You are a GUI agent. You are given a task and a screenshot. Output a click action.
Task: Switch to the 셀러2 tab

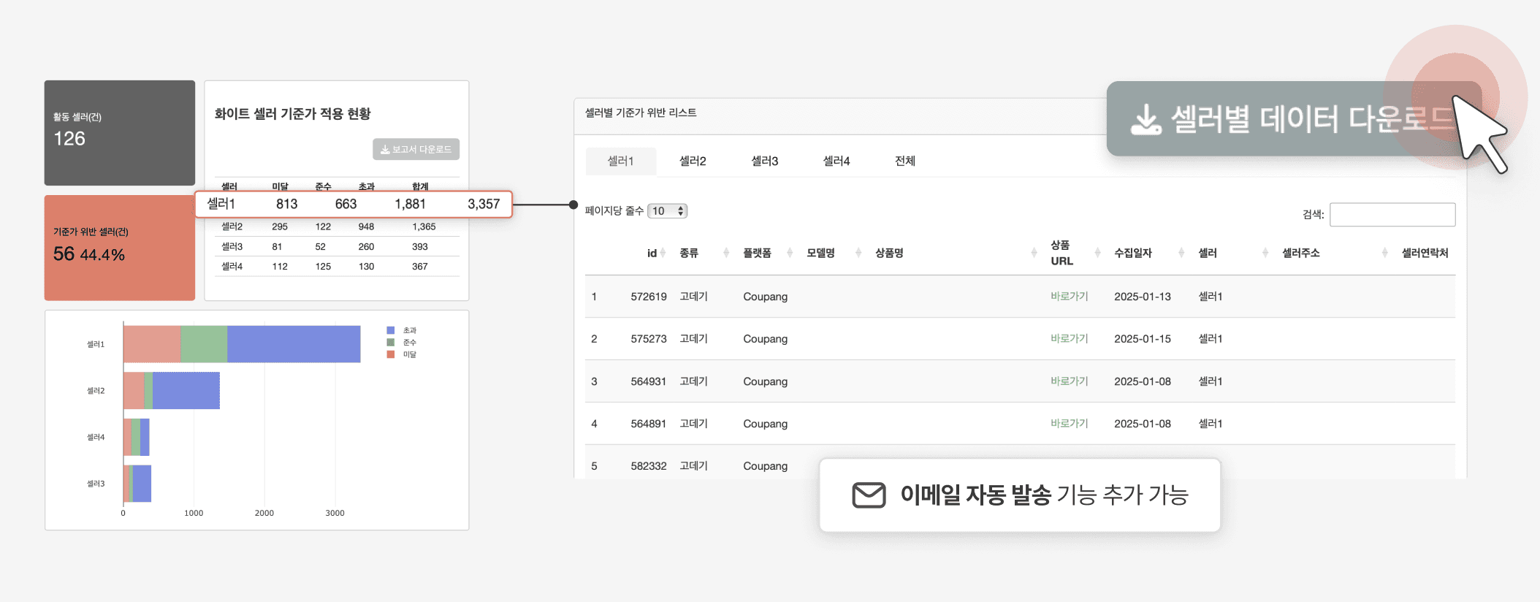point(693,161)
